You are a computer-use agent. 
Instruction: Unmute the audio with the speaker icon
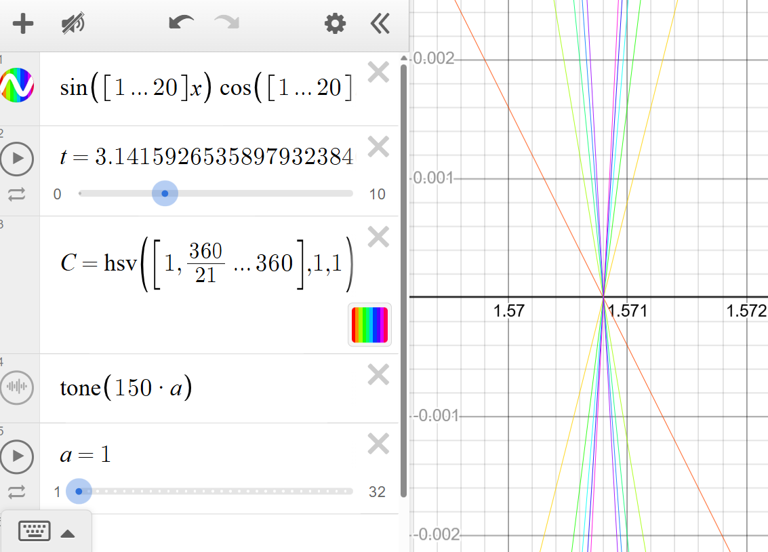point(71,22)
